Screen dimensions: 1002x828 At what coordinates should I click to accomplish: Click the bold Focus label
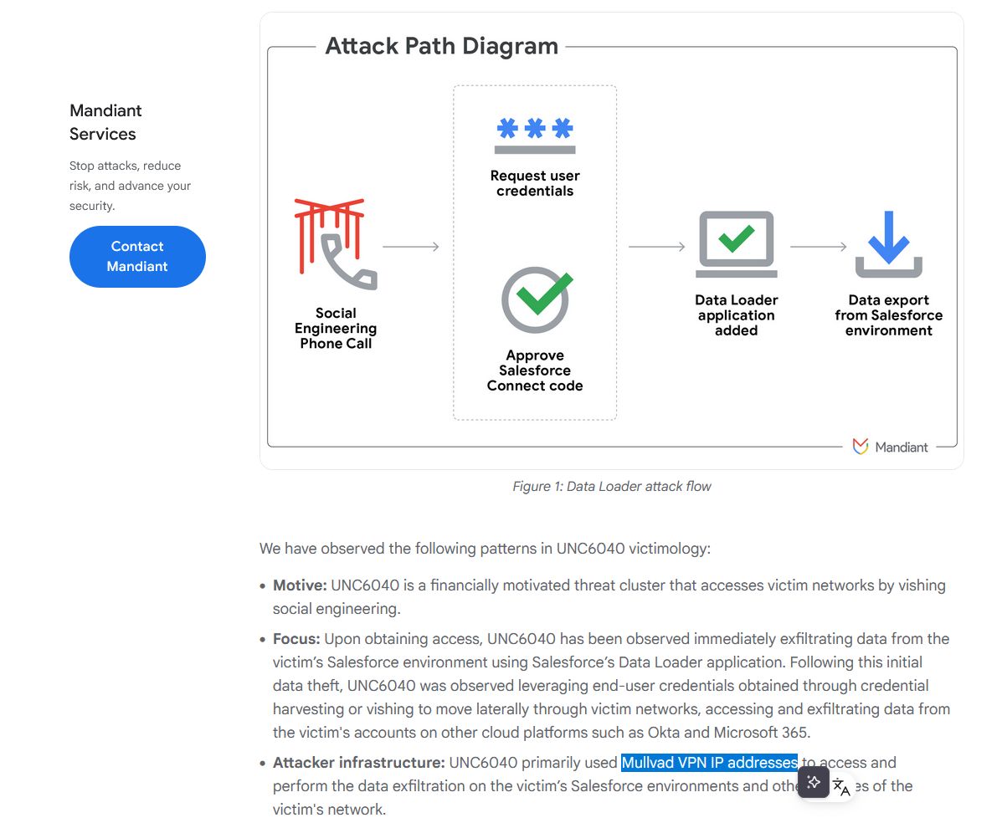(x=296, y=639)
